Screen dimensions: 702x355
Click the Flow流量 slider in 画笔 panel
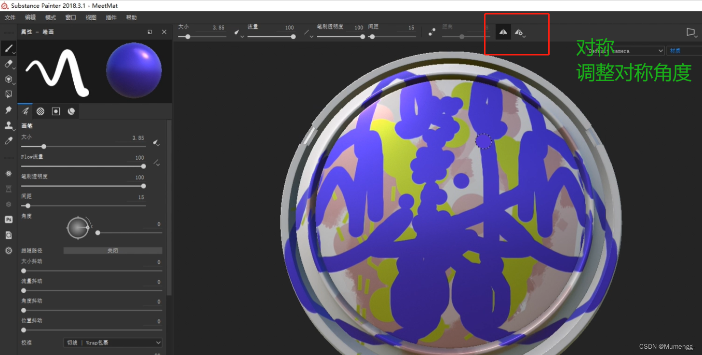click(83, 166)
